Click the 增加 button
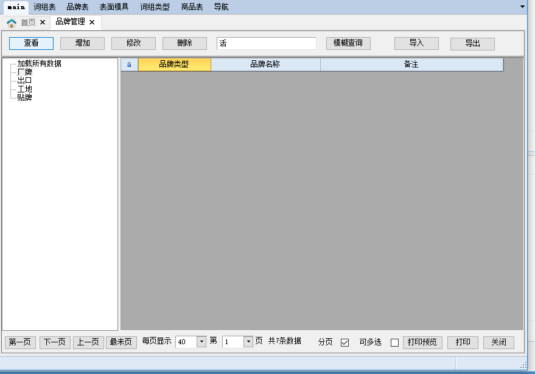Image resolution: width=535 pixels, height=374 pixels. (83, 43)
